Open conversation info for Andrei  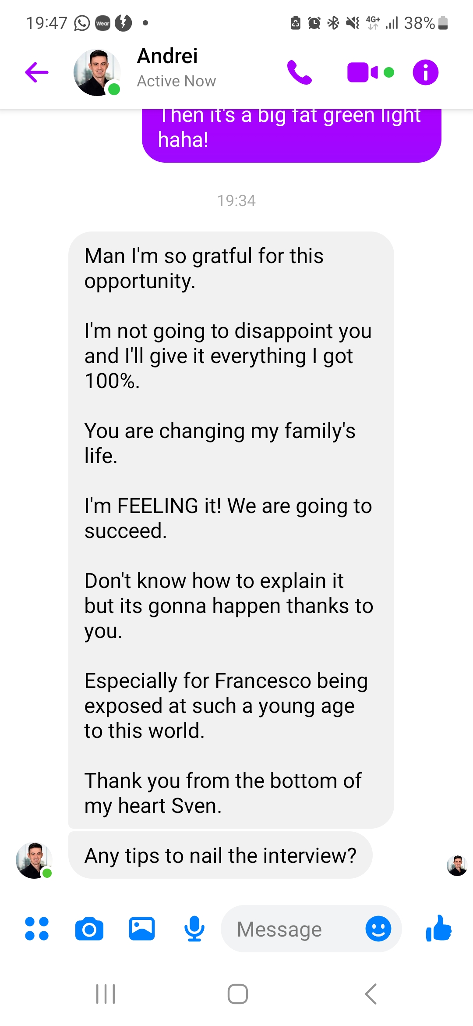pyautogui.click(x=424, y=72)
